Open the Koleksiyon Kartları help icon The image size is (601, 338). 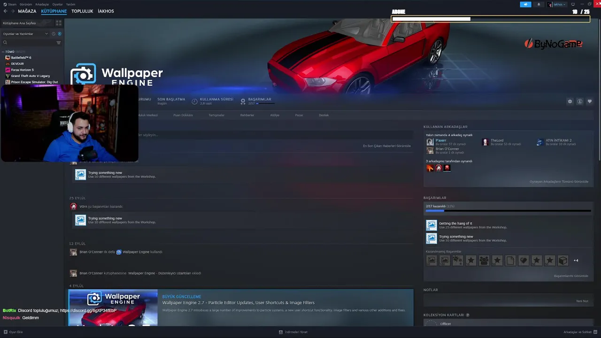tap(468, 315)
